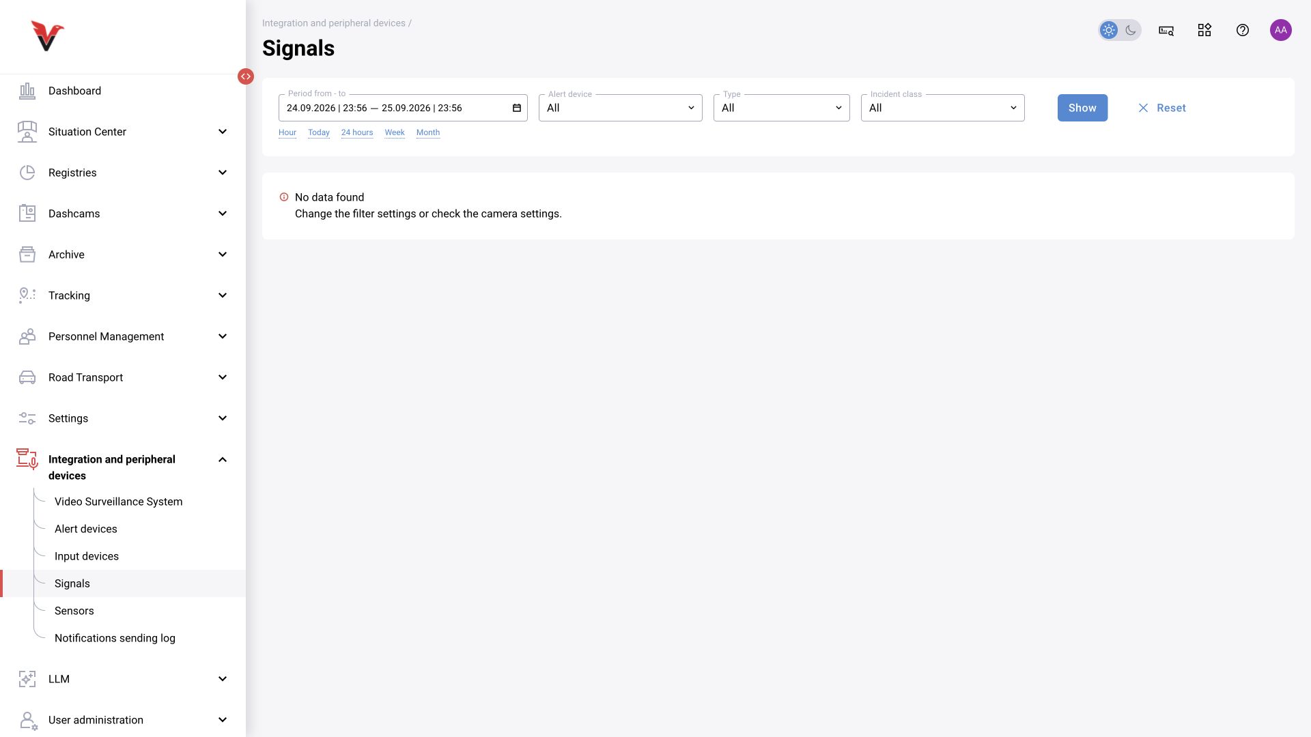This screenshot has height=737, width=1311.
Task: Set period to Week link
Action: tap(395, 132)
